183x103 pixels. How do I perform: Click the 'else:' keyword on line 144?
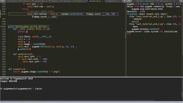pyautogui.click(x=25, y=9)
